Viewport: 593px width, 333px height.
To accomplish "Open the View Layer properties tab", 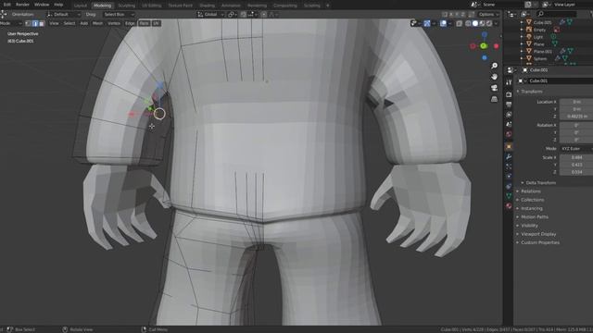I will (509, 115).
